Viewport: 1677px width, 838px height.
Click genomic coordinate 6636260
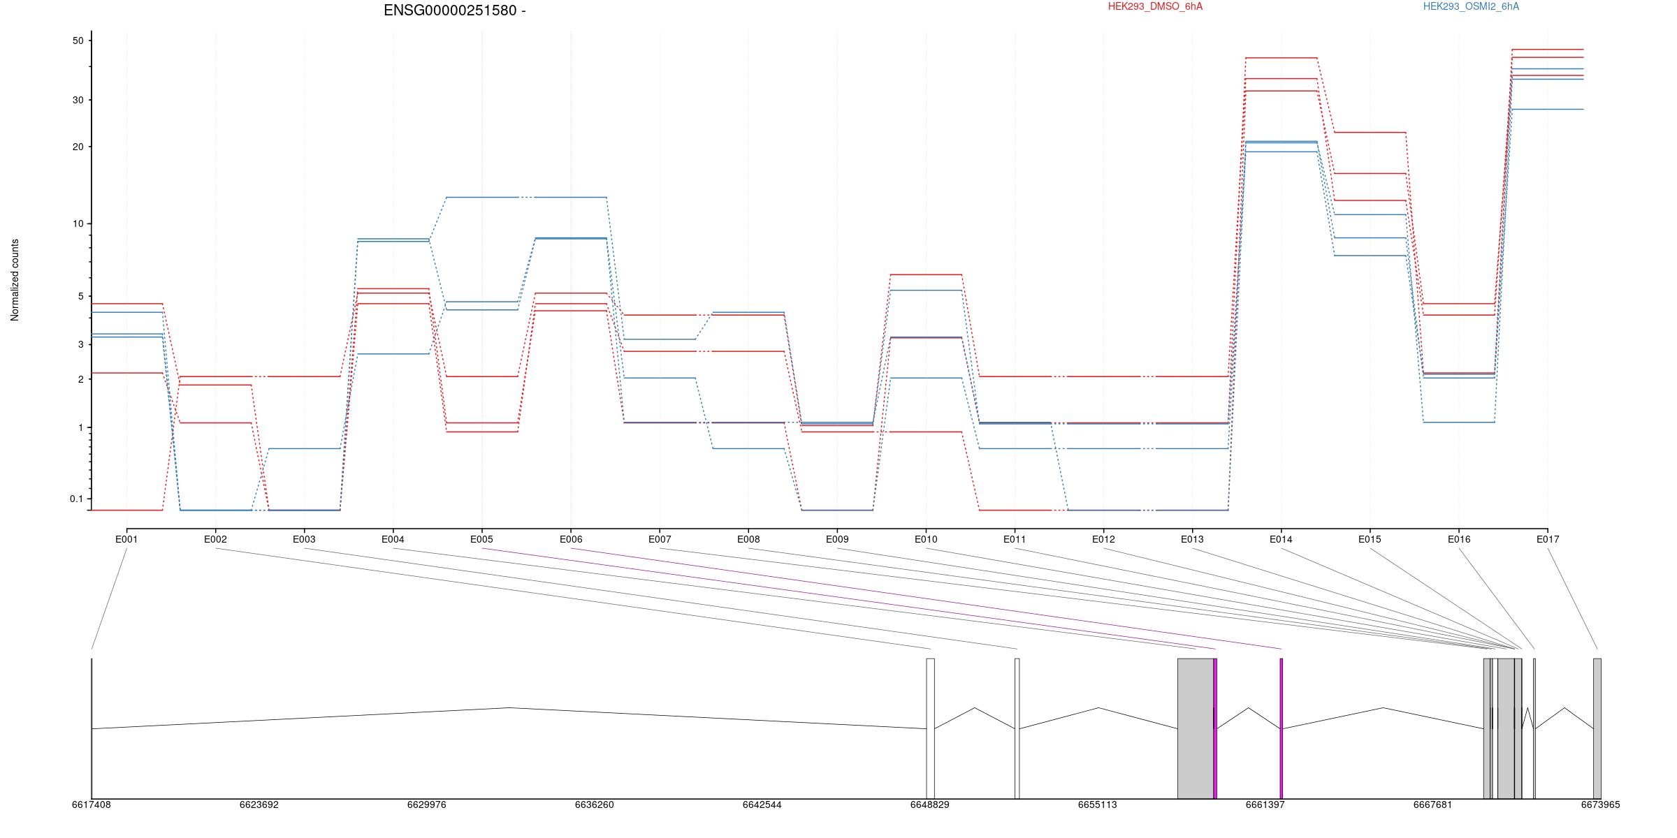(x=594, y=804)
